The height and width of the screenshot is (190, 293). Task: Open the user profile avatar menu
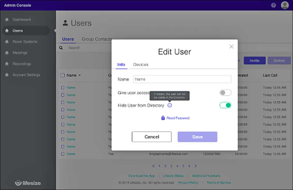pyautogui.click(x=285, y=5)
